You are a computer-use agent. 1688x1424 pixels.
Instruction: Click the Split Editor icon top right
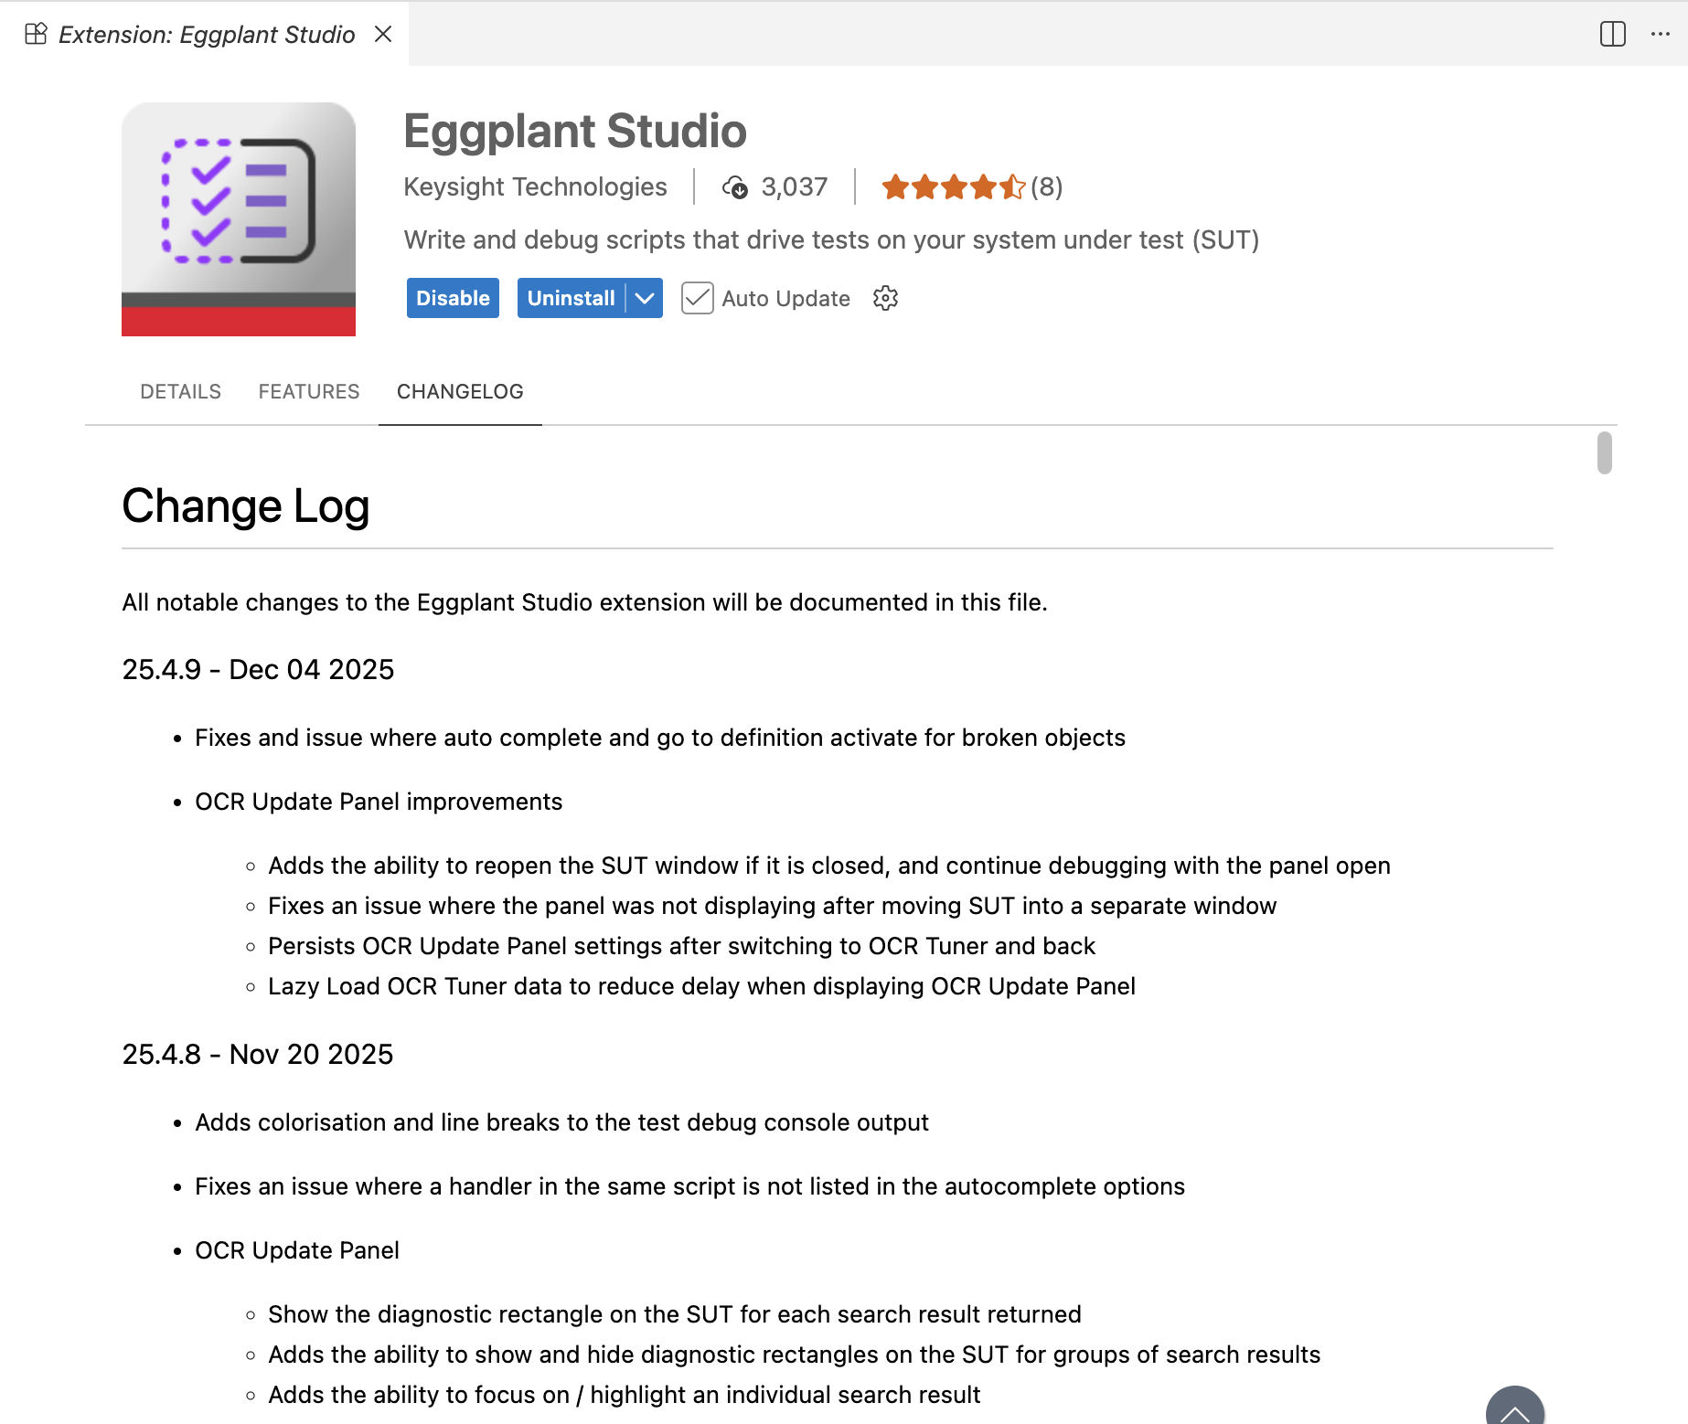point(1612,34)
